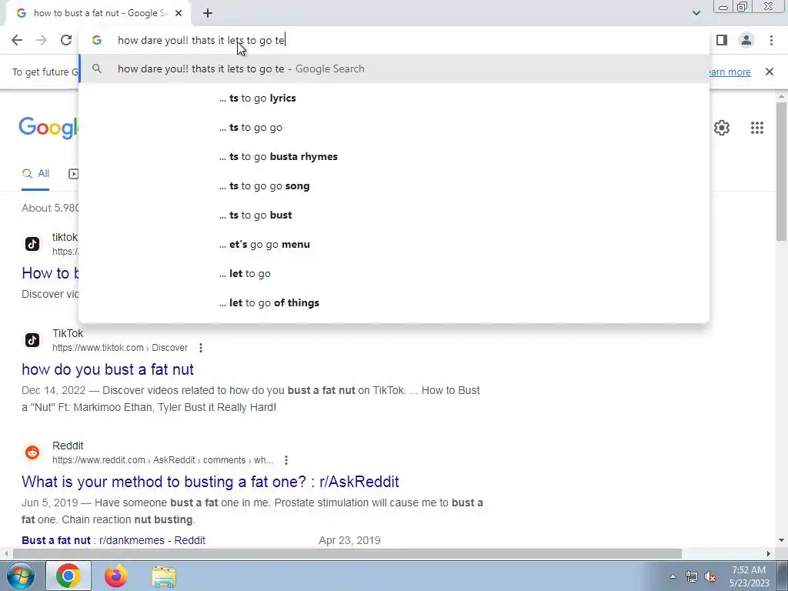
Task: Click the Reddit favicon icon
Action: [32, 452]
